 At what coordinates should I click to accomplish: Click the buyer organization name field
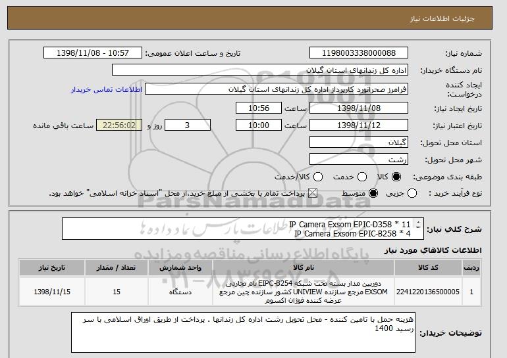(x=260, y=70)
